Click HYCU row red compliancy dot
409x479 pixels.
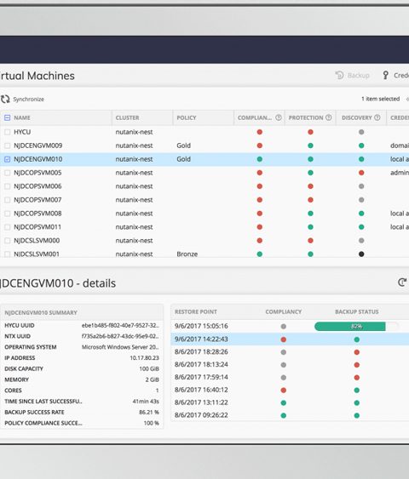(x=260, y=132)
